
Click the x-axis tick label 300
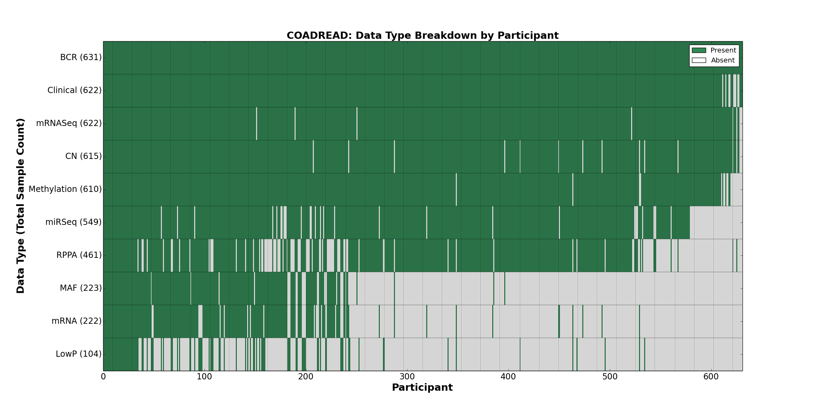(407, 377)
